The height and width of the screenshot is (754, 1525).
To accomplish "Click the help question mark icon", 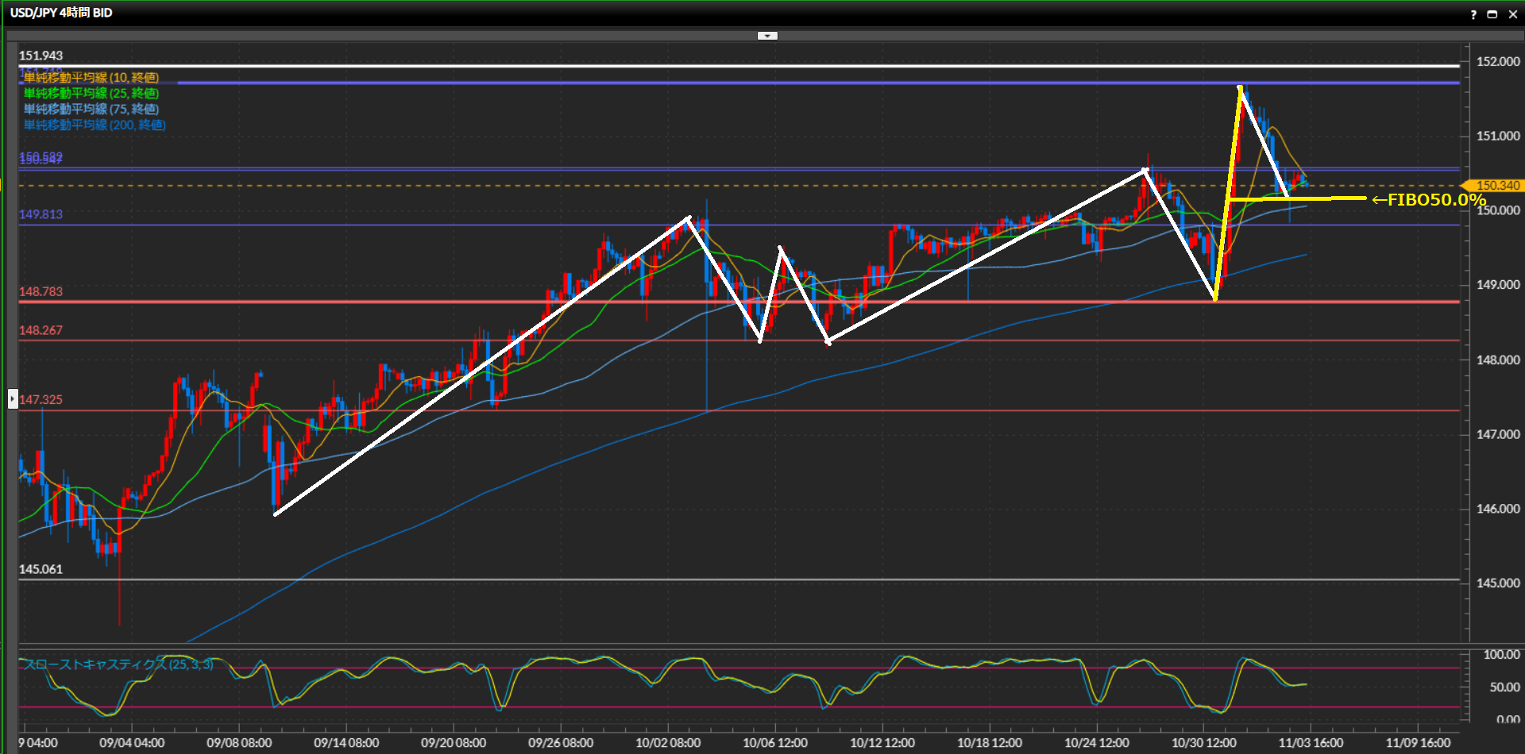I will 1473,14.
